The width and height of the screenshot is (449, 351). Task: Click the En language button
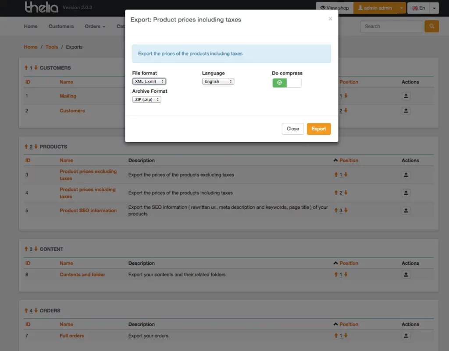418,8
